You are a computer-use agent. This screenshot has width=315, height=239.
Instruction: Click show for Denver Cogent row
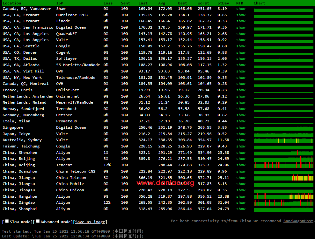point(241,52)
